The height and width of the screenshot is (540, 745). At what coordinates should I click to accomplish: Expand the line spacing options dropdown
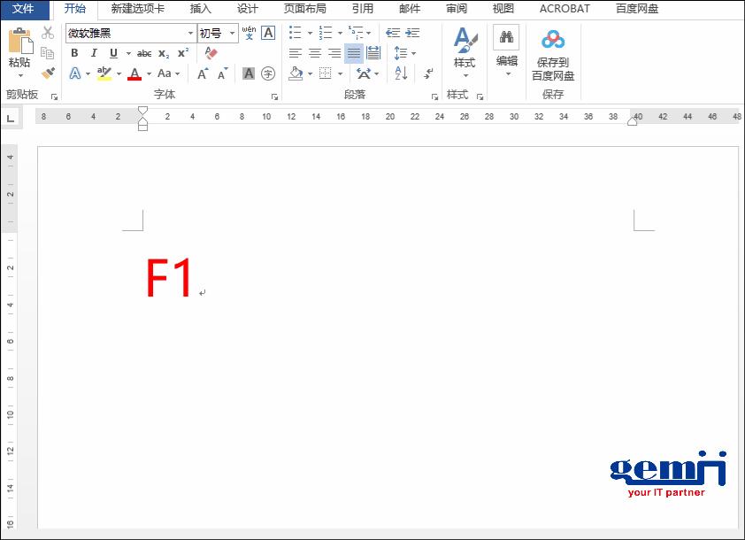pyautogui.click(x=413, y=52)
